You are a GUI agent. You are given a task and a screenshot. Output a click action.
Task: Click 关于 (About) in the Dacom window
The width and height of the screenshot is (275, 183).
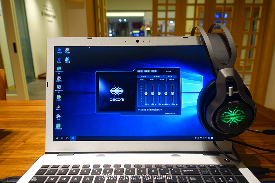[x=154, y=71]
